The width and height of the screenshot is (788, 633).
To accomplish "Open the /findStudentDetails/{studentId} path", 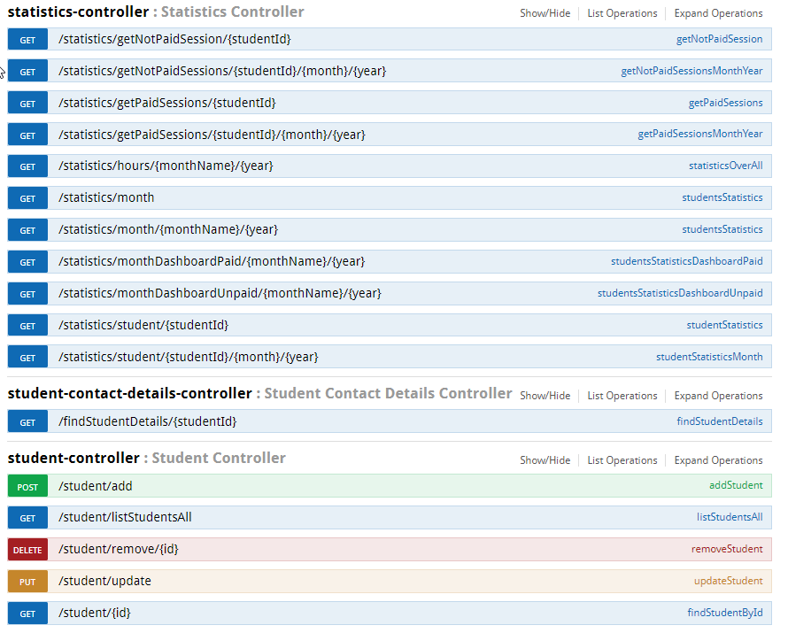I will 147,421.
